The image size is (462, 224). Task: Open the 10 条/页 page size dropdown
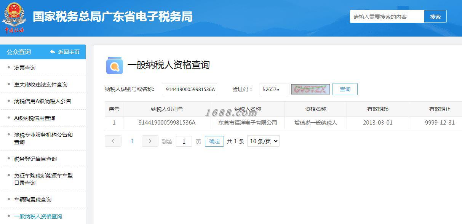(x=263, y=141)
